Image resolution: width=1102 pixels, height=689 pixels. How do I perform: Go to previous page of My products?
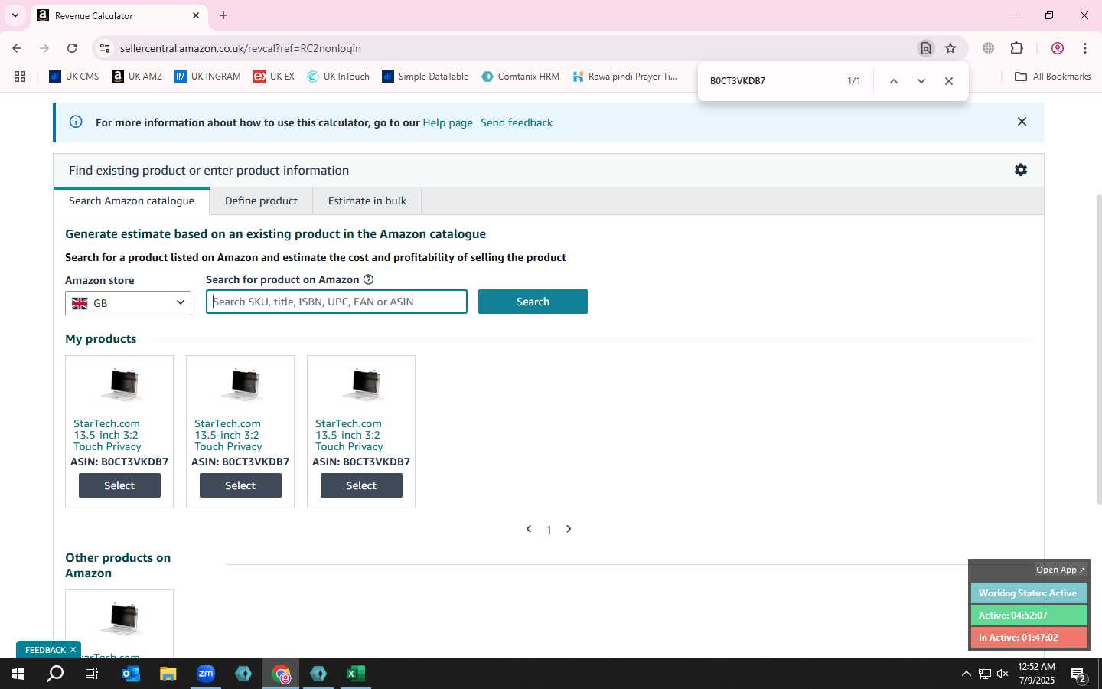(x=529, y=529)
